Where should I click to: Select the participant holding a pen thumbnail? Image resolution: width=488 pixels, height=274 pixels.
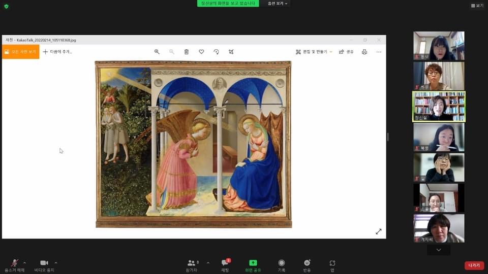click(x=439, y=137)
